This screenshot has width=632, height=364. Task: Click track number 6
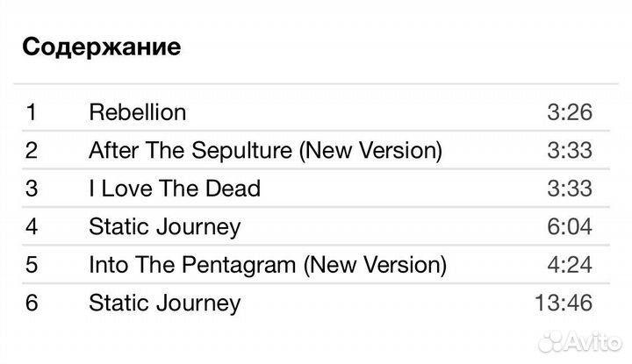(x=32, y=303)
